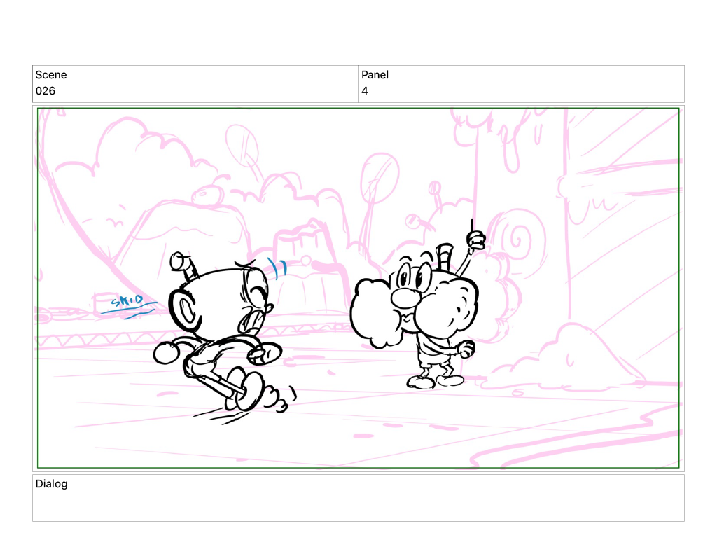This screenshot has width=717, height=554.
Task: Click the Dialog label text
Action: point(52,484)
